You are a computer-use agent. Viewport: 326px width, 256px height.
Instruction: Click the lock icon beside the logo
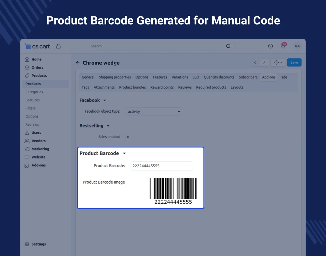tap(58, 46)
